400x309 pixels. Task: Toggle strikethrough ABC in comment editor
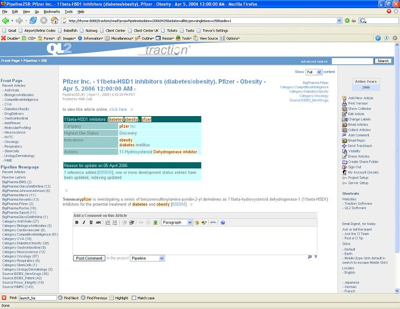pos(99,223)
